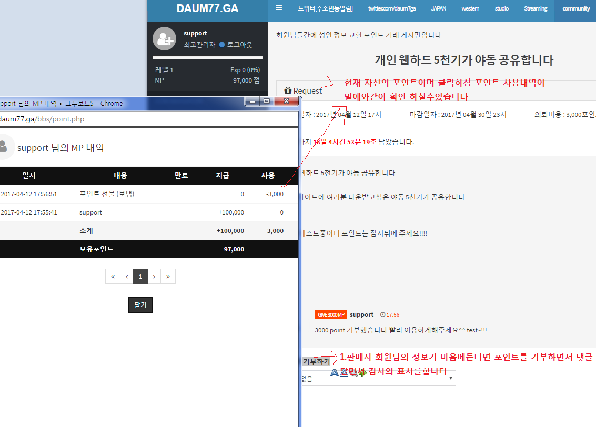Click the 마감일자 2017년 04월 30일 text
The width and height of the screenshot is (596, 427).
[458, 114]
